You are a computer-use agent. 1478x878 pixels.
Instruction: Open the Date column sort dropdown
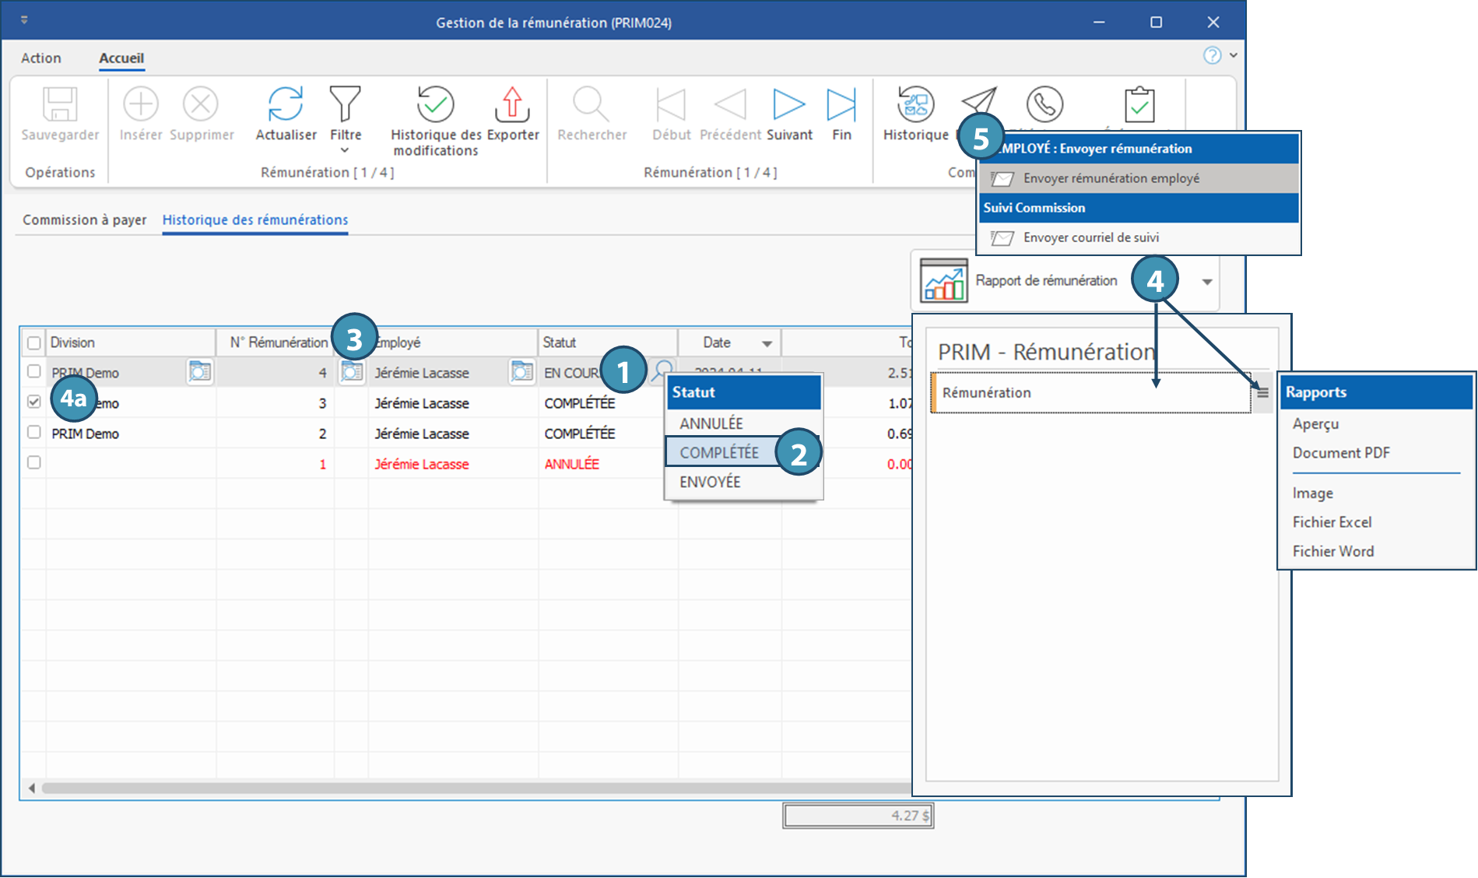[767, 343]
